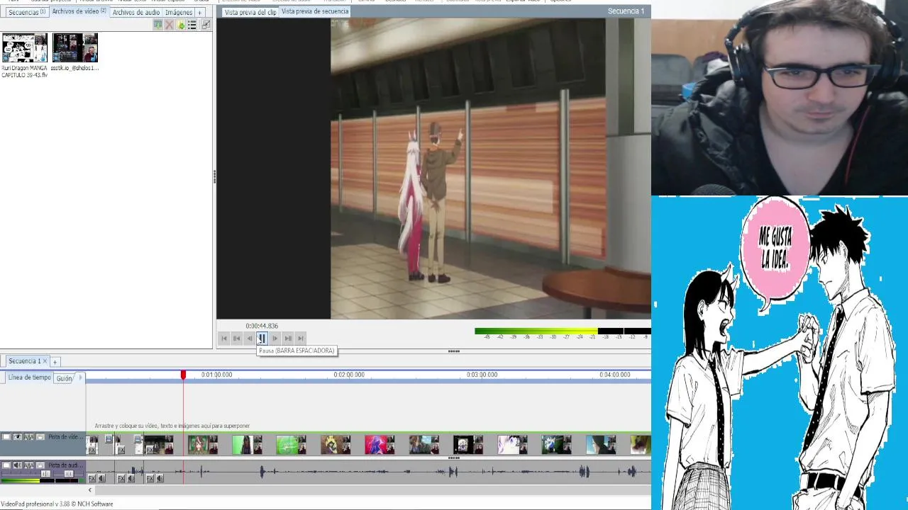908x510 pixels.
Task: Open the Archivos de audio tab
Action: point(135,12)
